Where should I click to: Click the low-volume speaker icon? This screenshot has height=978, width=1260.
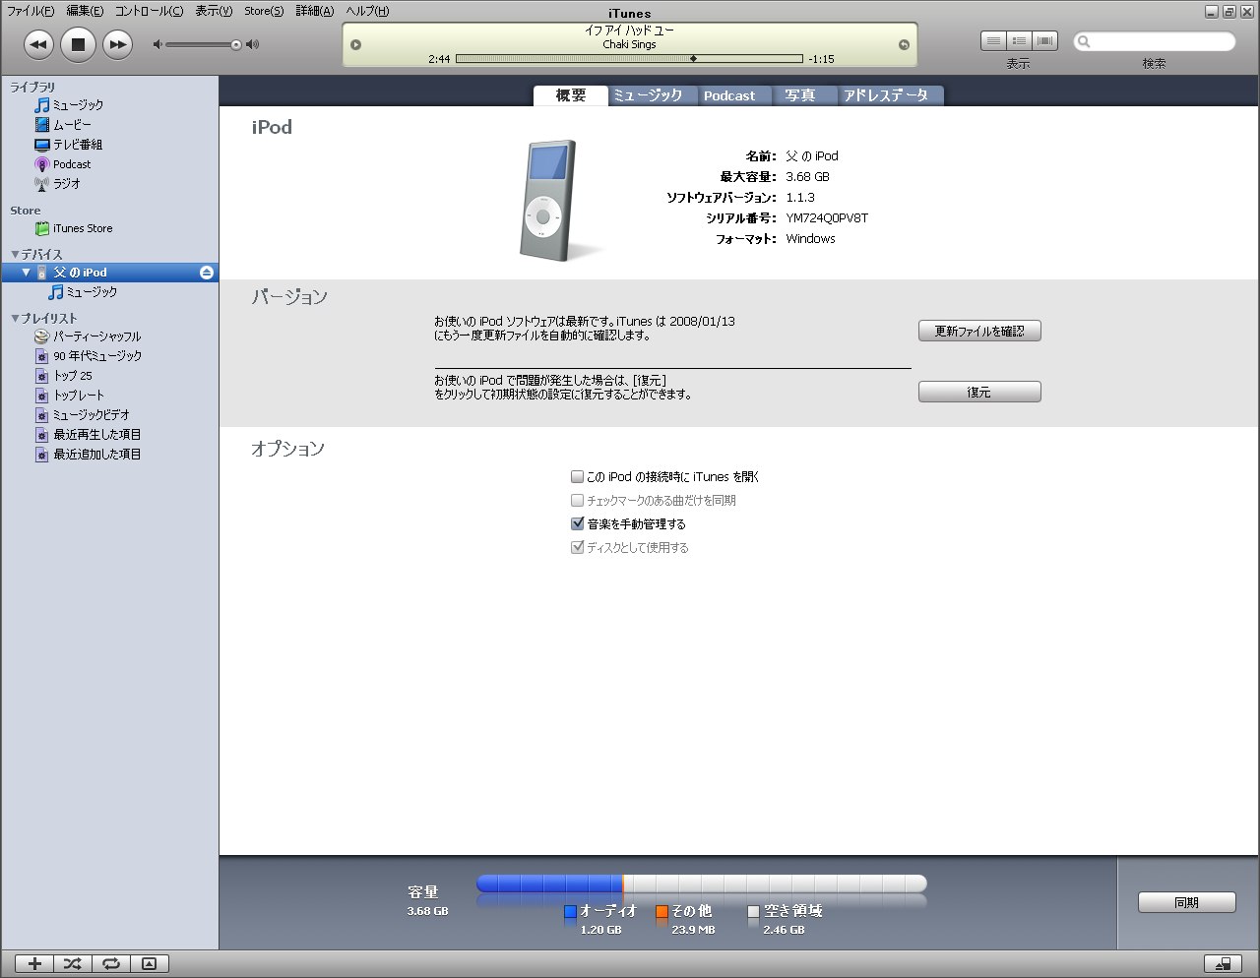tap(157, 44)
